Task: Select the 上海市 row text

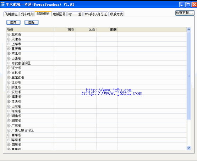Action: coord(16,44)
